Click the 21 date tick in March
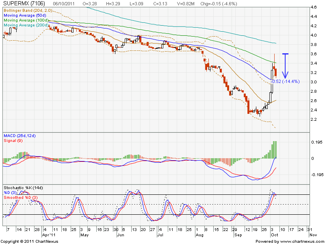The height and width of the screenshot is (244, 325). pyautogui.click(x=28, y=230)
